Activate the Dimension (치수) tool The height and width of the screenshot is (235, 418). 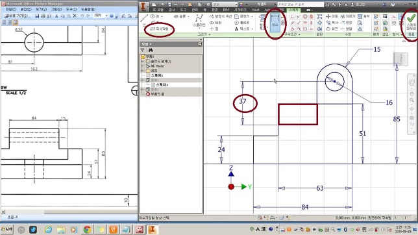pyautogui.click(x=275, y=23)
